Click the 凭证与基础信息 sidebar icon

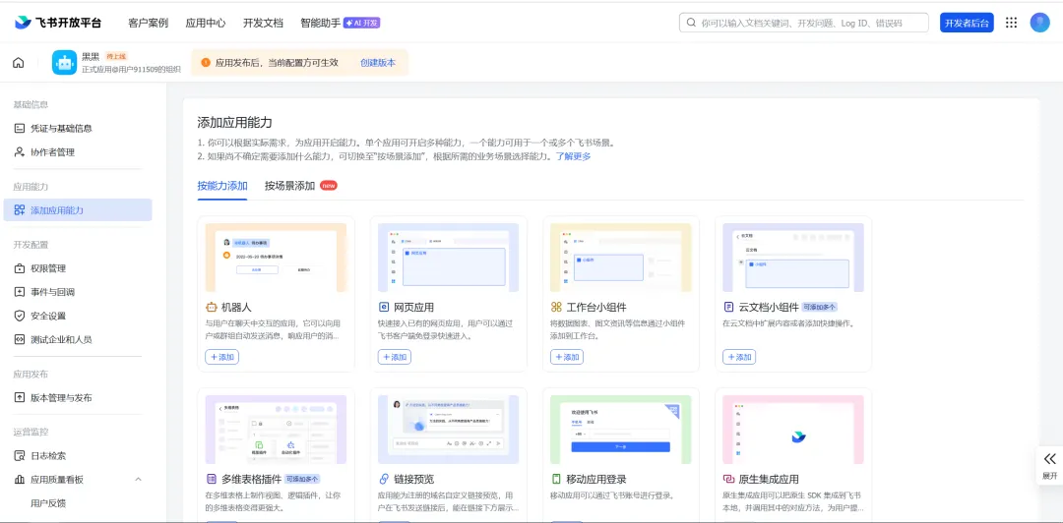point(20,128)
